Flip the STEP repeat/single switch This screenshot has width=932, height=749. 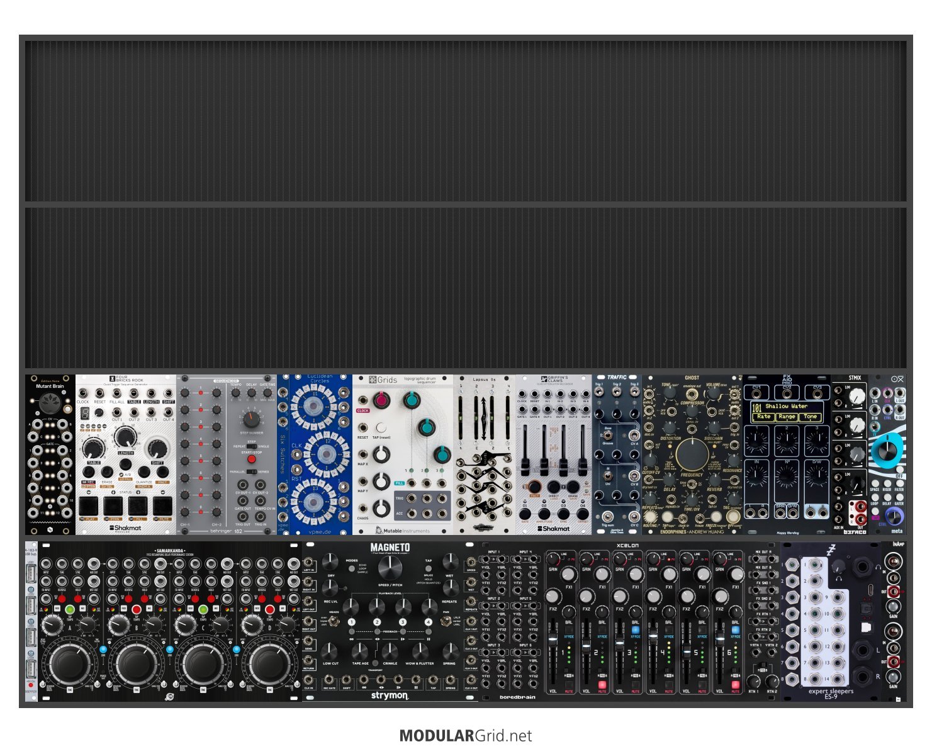(252, 446)
